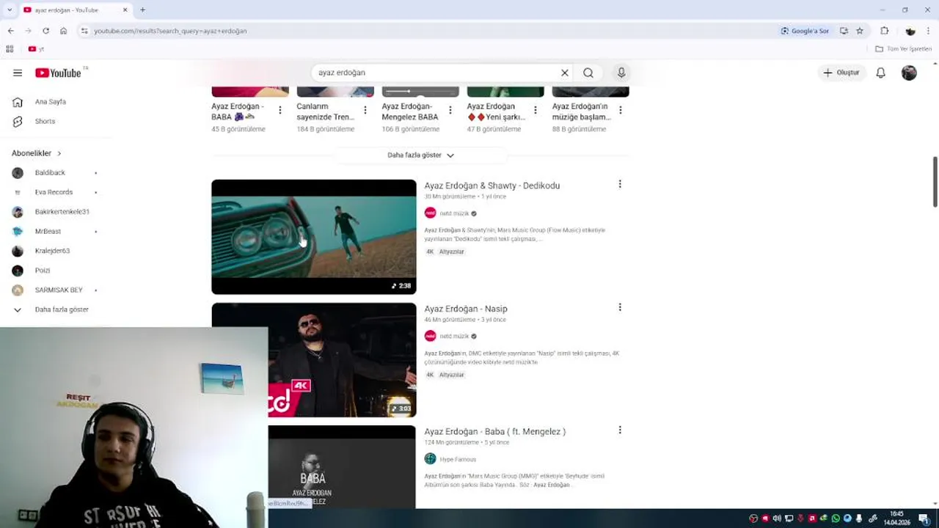The width and height of the screenshot is (939, 528).
Task: Go to the YouTube logo home link
Action: pos(58,73)
